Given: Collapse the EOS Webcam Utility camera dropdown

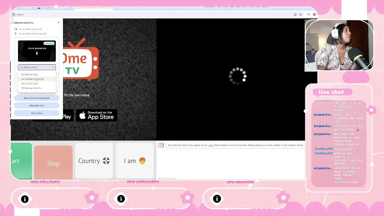Looking at the screenshot, I should (x=37, y=67).
